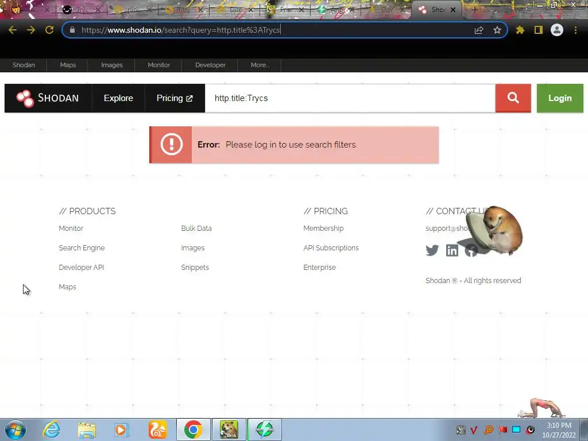The image size is (588, 441).
Task: Open the Bulk Data footer link
Action: (x=196, y=229)
